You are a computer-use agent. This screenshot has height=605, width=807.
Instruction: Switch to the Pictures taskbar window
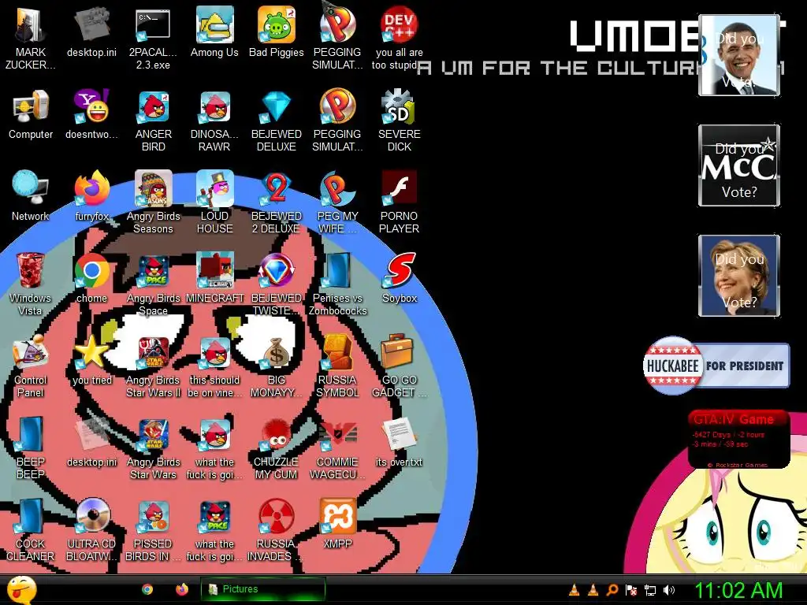(x=263, y=589)
